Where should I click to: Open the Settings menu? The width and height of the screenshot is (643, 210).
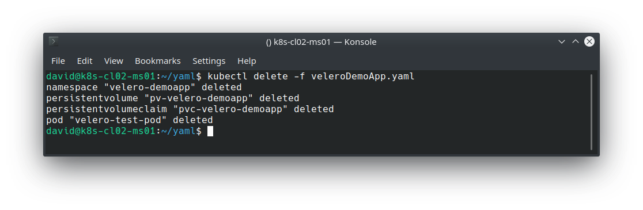[x=209, y=61]
